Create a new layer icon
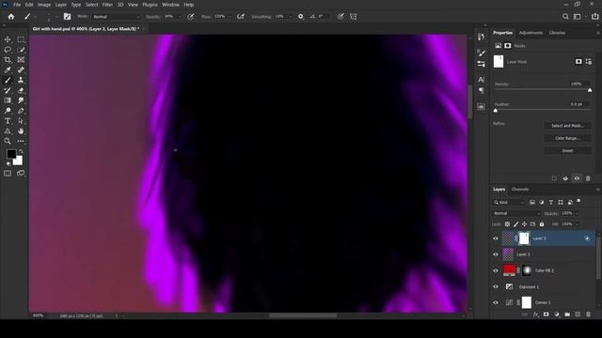Viewport: 602px width, 338px height. 578,315
